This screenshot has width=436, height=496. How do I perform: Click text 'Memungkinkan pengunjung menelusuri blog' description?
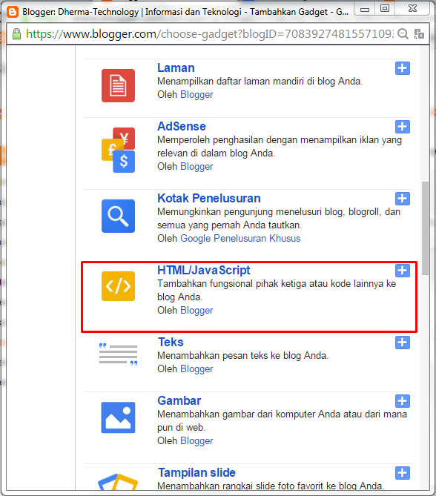(x=279, y=218)
